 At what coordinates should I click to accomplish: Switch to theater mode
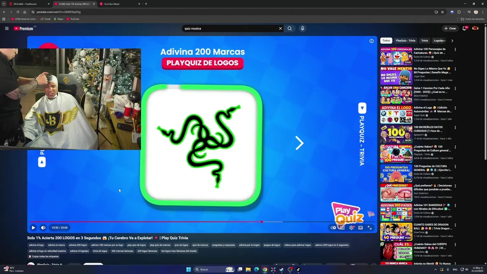coord(360,228)
